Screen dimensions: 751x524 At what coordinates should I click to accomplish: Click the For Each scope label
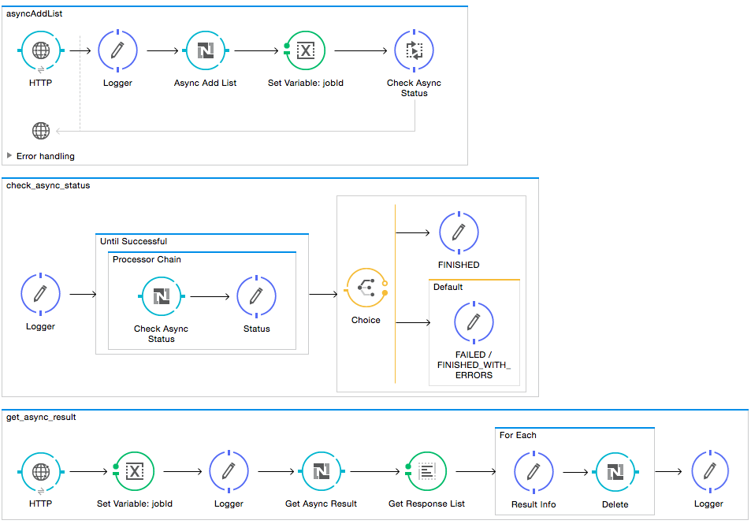click(x=517, y=434)
